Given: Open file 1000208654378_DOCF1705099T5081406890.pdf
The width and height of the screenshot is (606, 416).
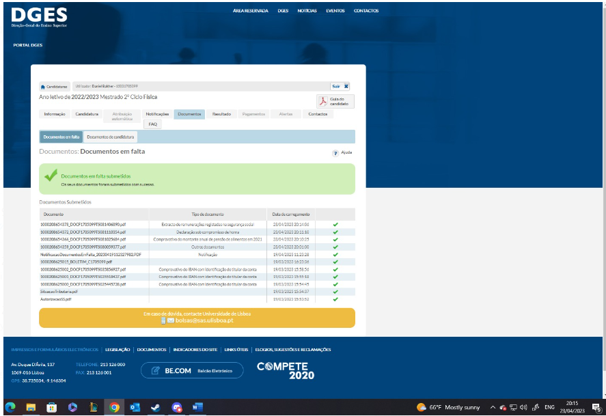Looking at the screenshot, I should tap(83, 225).
